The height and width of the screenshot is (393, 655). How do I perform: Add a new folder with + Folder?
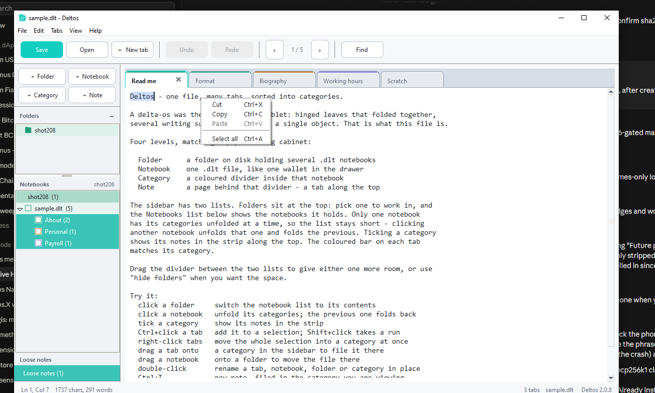point(42,77)
